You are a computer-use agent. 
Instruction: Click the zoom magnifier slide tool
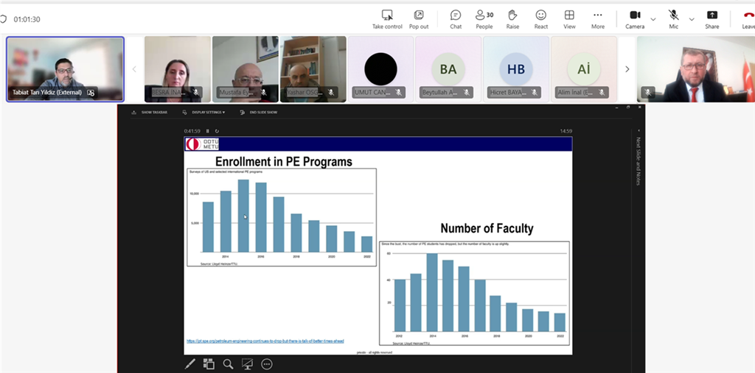(x=228, y=363)
